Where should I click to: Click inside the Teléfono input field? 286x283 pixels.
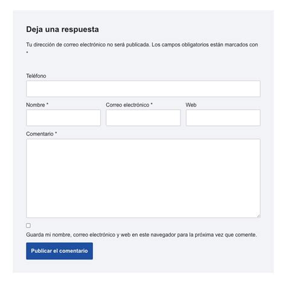(x=143, y=89)
